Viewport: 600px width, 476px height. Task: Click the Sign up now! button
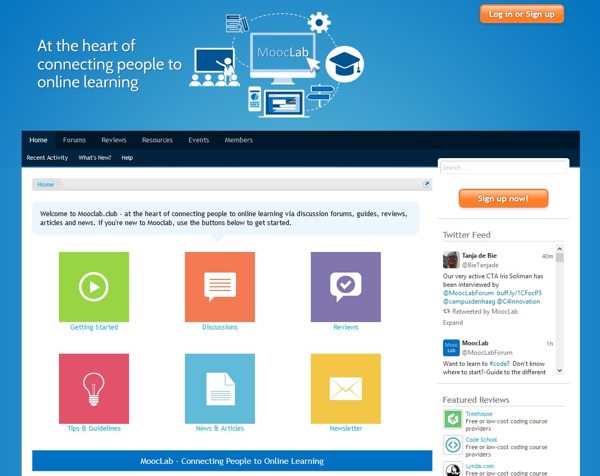503,198
